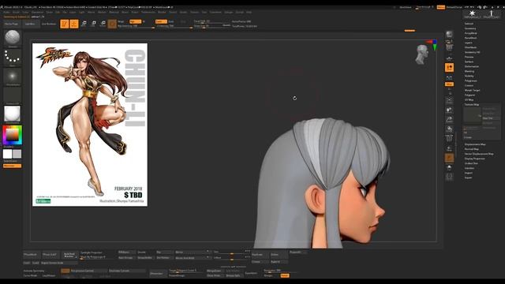Expand the Geometry subpalette

[470, 28]
